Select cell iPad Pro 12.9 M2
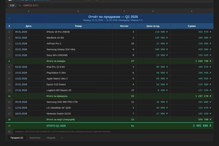219x146 pixels. click(78, 67)
